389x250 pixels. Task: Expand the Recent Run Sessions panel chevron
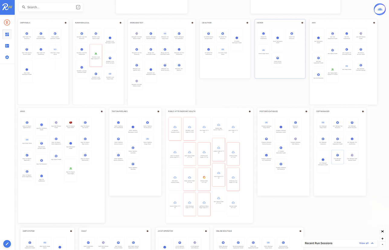tap(372, 243)
